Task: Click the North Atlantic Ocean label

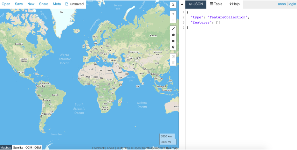Action: [x=65, y=59]
